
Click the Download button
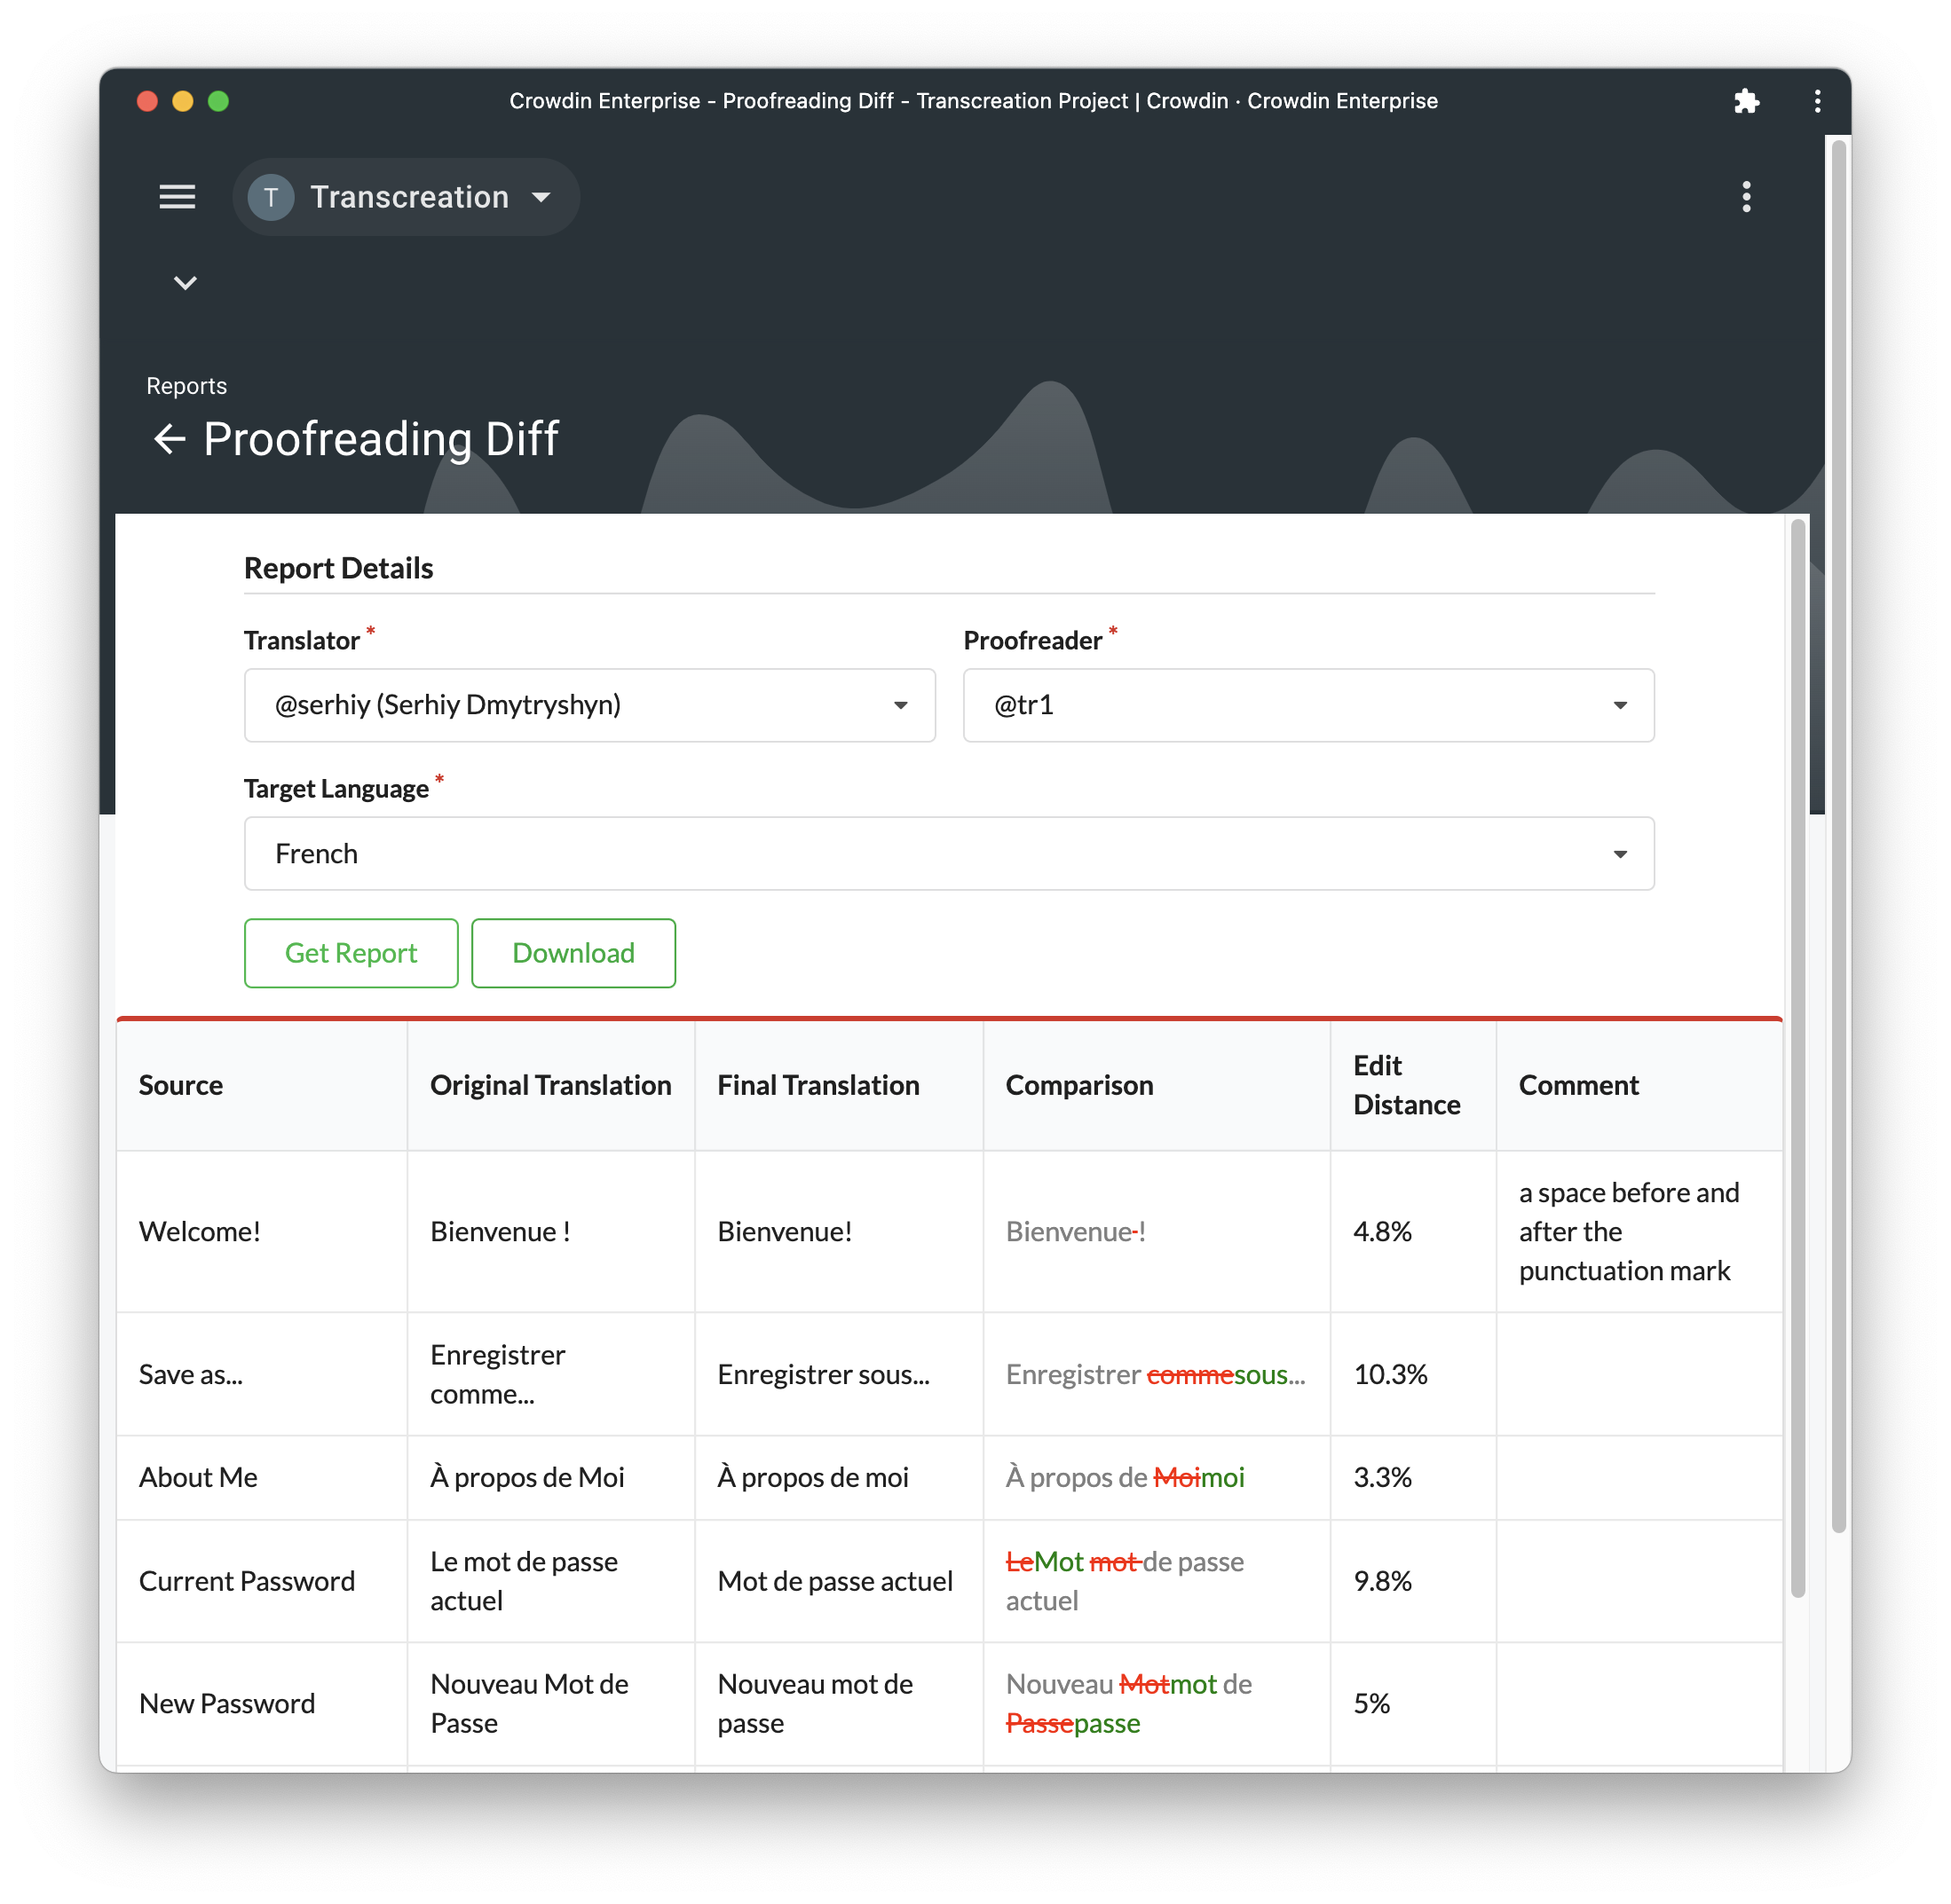coord(573,952)
